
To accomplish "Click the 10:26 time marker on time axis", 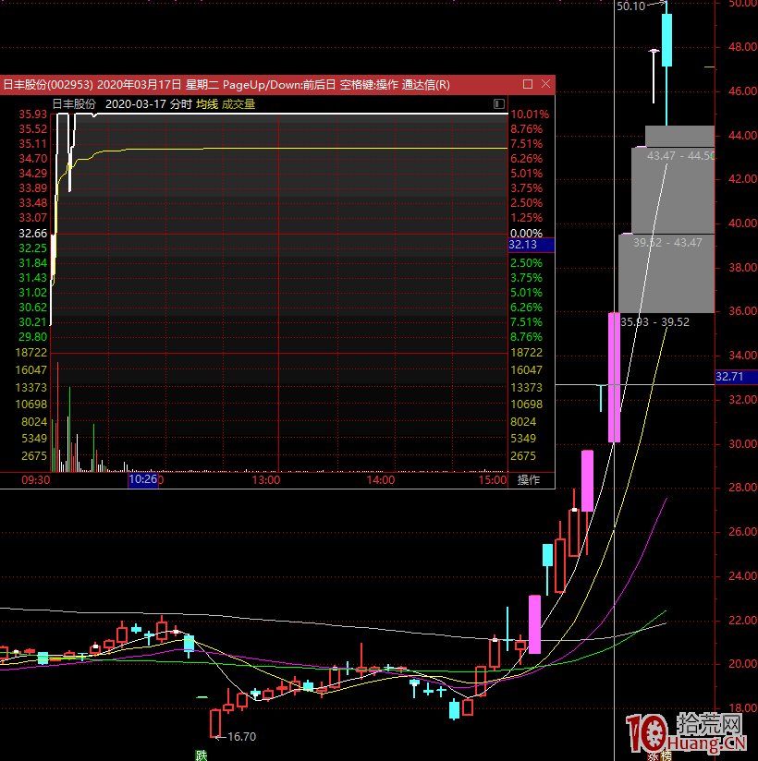I will pos(145,480).
